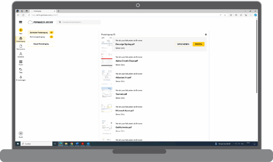Open Dokumente in the left sidebar
Viewport: 273px width, 162px height.
click(x=21, y=46)
